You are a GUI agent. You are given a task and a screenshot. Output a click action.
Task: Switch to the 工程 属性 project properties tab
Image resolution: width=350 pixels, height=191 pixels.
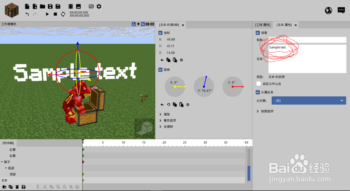pyautogui.click(x=263, y=25)
